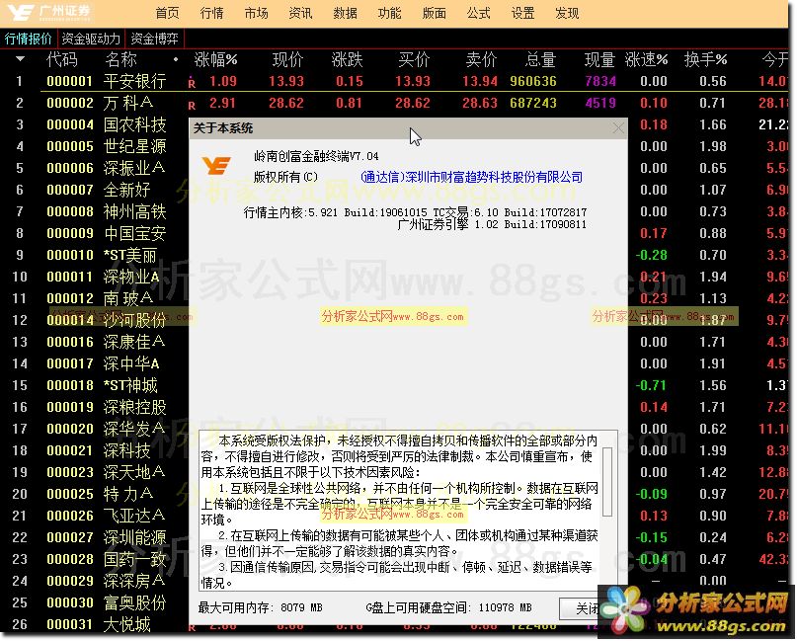The width and height of the screenshot is (797, 641).
Task: Open the 设置 menu
Action: pos(522,13)
